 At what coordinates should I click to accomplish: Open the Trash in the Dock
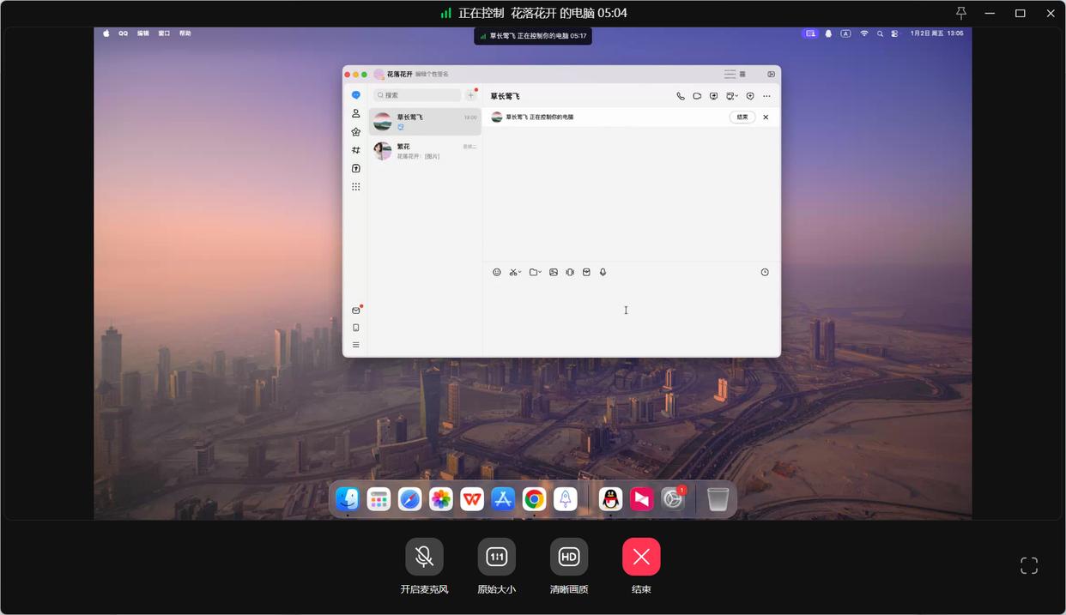coord(718,498)
